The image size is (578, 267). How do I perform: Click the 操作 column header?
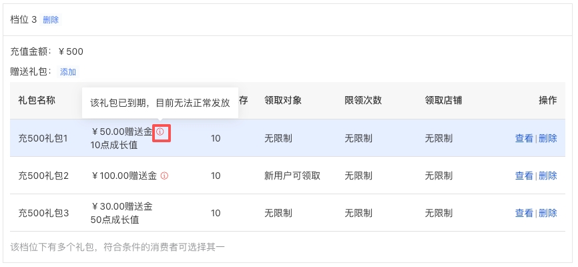click(547, 101)
